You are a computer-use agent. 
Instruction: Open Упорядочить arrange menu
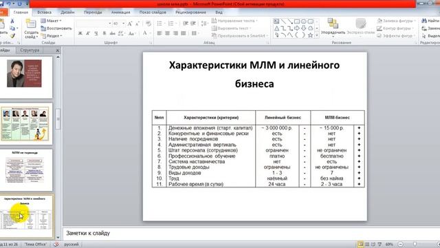(333, 28)
